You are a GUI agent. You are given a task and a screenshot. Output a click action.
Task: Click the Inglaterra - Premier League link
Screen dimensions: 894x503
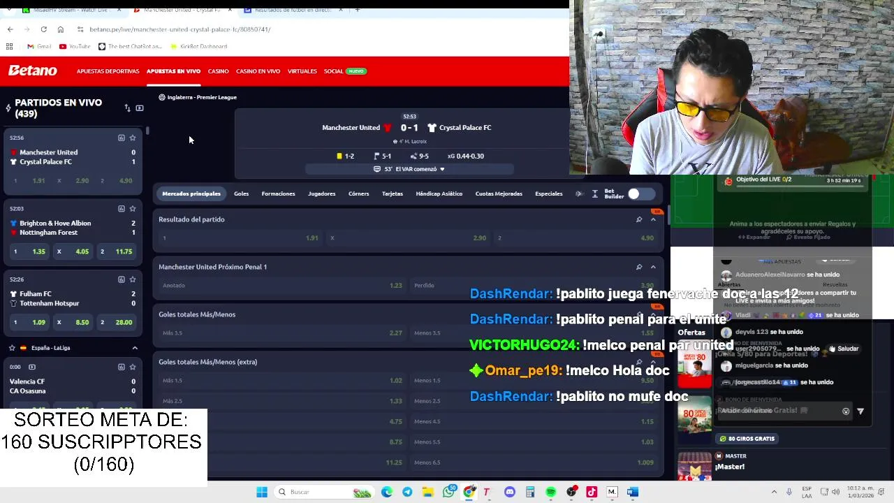(x=198, y=97)
